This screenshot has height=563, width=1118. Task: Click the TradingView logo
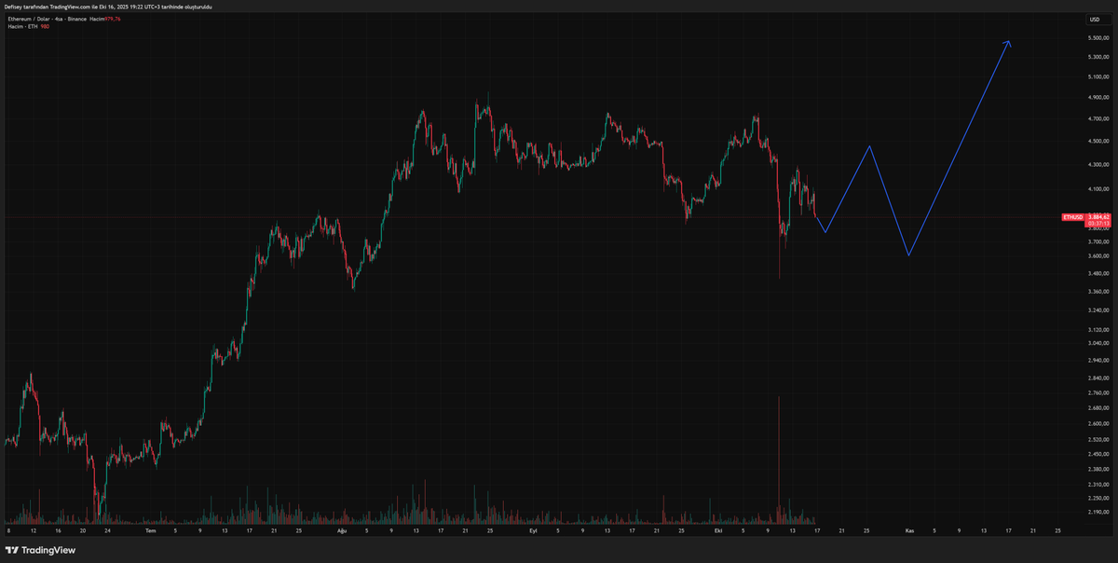40,550
